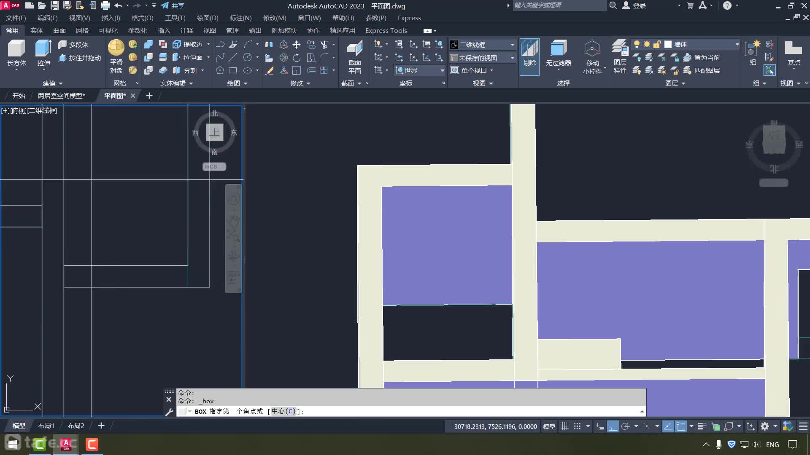This screenshot has height=455, width=810.
Task: Click the Erase tool icon
Action: [x=269, y=70]
